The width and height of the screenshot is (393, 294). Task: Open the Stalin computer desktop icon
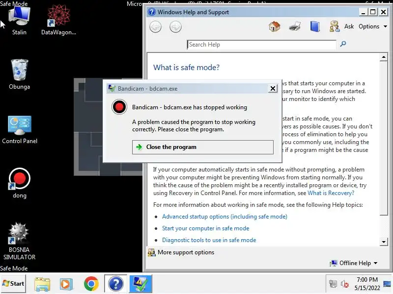pos(19,21)
